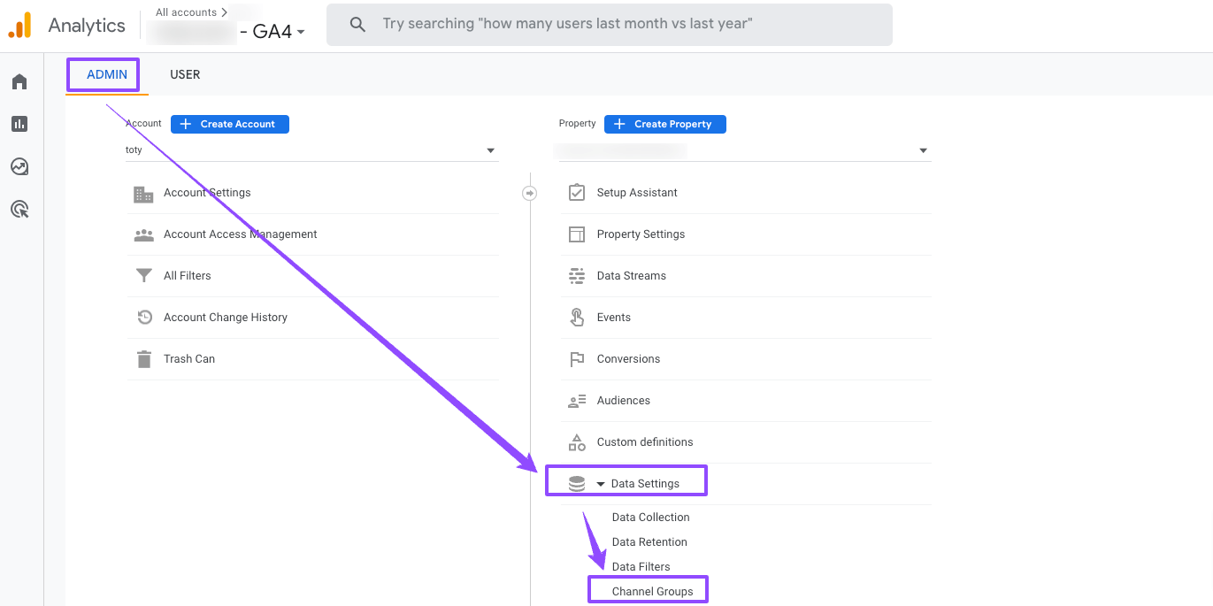Open Custom definitions link
Viewport: 1213px width, 606px height.
click(645, 442)
